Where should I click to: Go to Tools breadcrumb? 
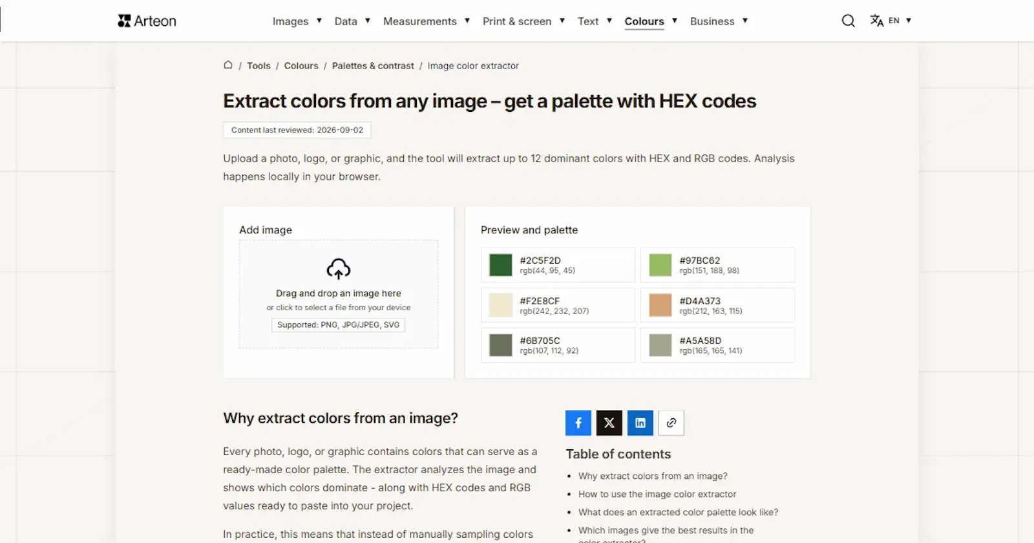[x=258, y=66]
